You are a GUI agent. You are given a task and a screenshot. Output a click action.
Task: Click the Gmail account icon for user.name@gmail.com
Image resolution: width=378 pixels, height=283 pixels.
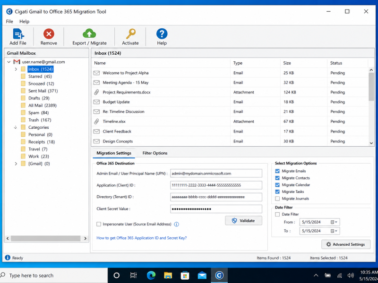pyautogui.click(x=17, y=62)
